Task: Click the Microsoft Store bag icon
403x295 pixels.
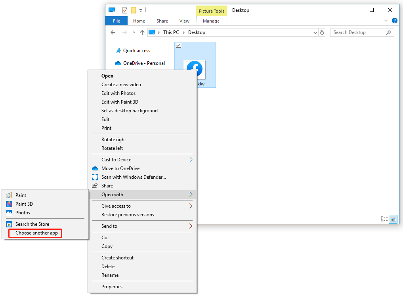Action: (9, 224)
